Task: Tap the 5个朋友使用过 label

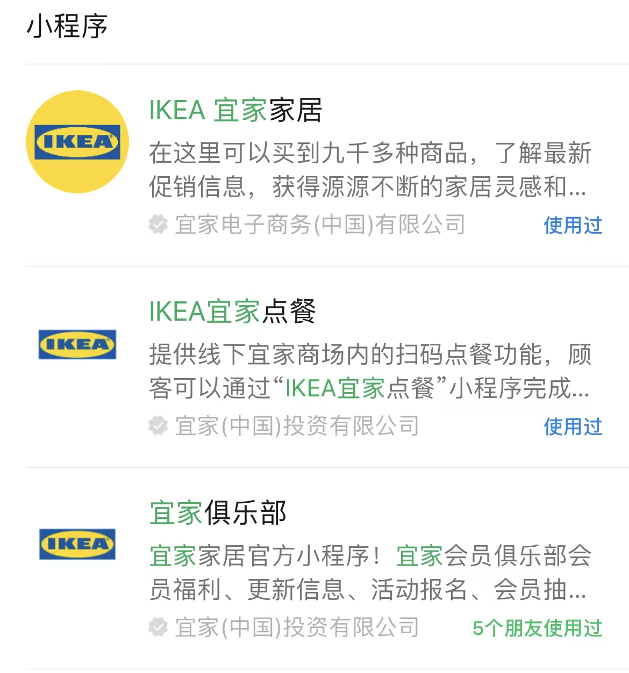Action: click(538, 628)
